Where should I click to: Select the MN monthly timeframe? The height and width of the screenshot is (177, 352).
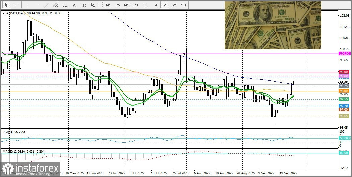[183, 5]
